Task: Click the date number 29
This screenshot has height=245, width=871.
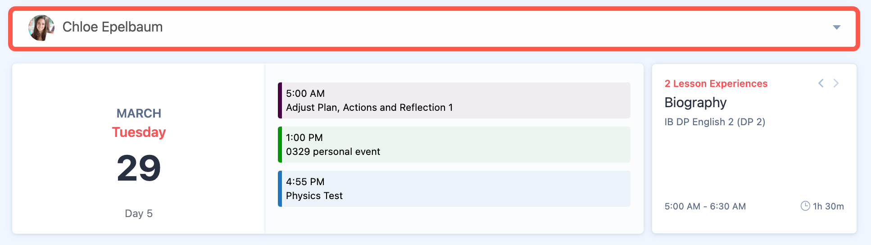Action: pyautogui.click(x=139, y=168)
